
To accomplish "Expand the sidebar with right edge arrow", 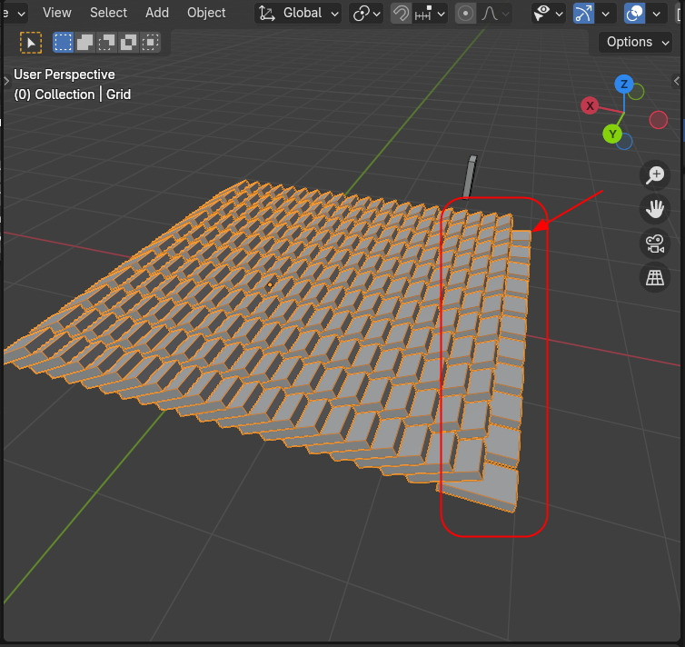I will pos(676,81).
